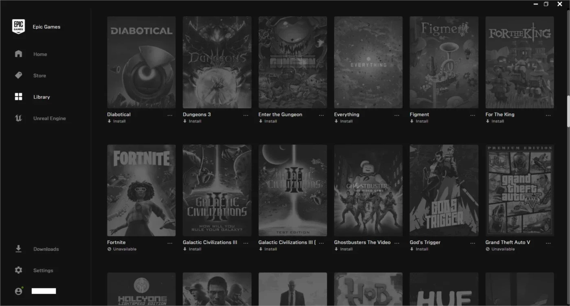The width and height of the screenshot is (570, 306).
Task: Click install arrow icon under Enter the Gungeon
Action: tap(261, 121)
